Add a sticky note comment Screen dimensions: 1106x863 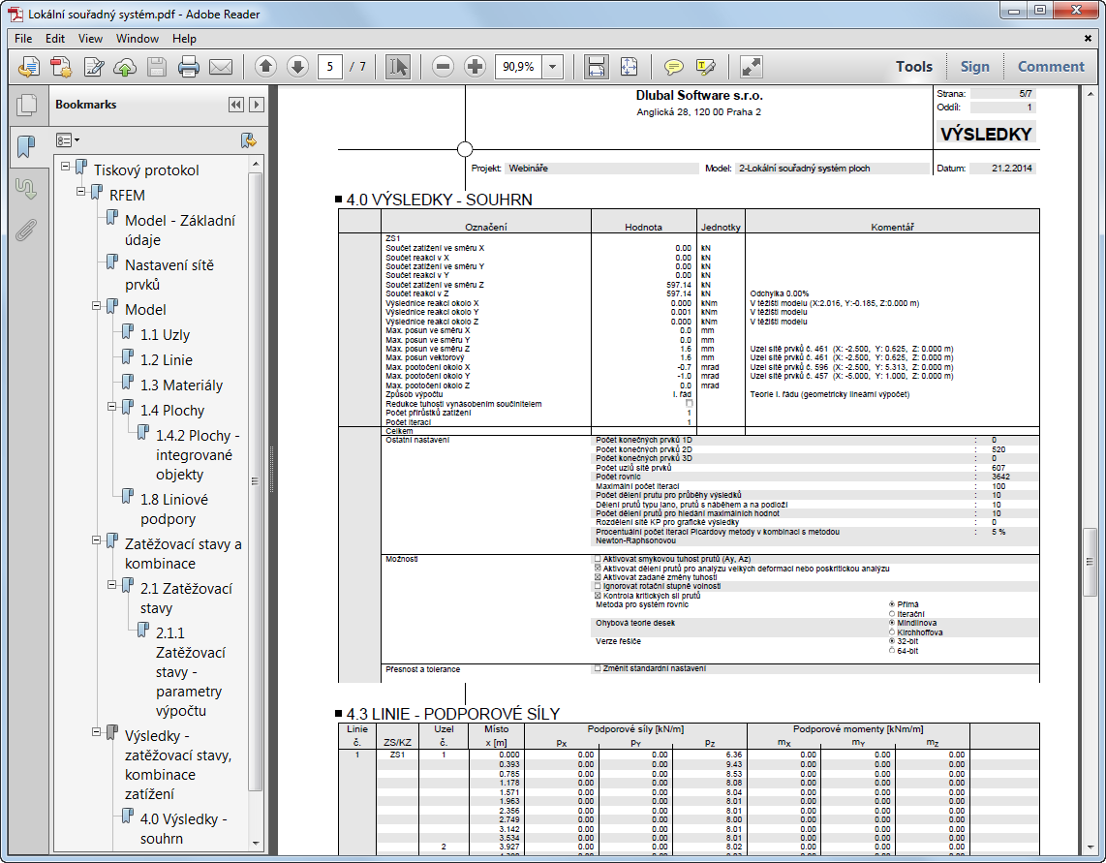click(x=674, y=67)
